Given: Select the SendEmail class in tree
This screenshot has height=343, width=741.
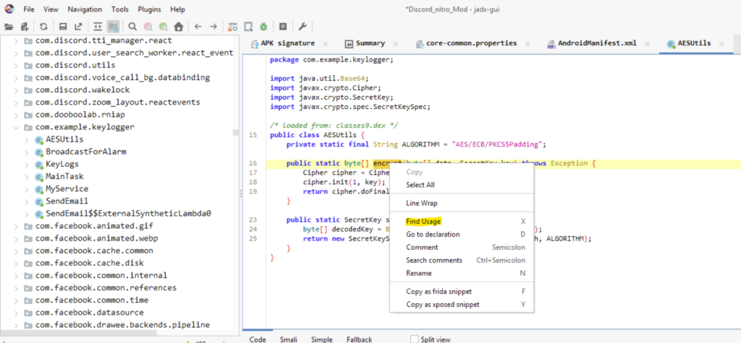Looking at the screenshot, I should pyautogui.click(x=67, y=201).
